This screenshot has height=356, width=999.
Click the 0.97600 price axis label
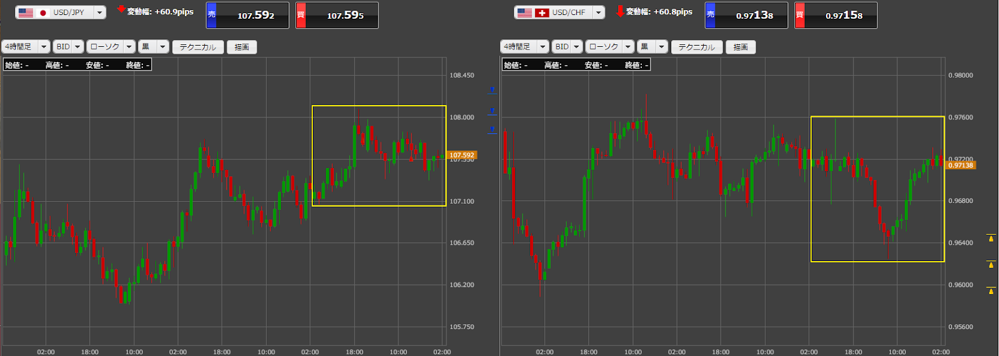coord(961,117)
